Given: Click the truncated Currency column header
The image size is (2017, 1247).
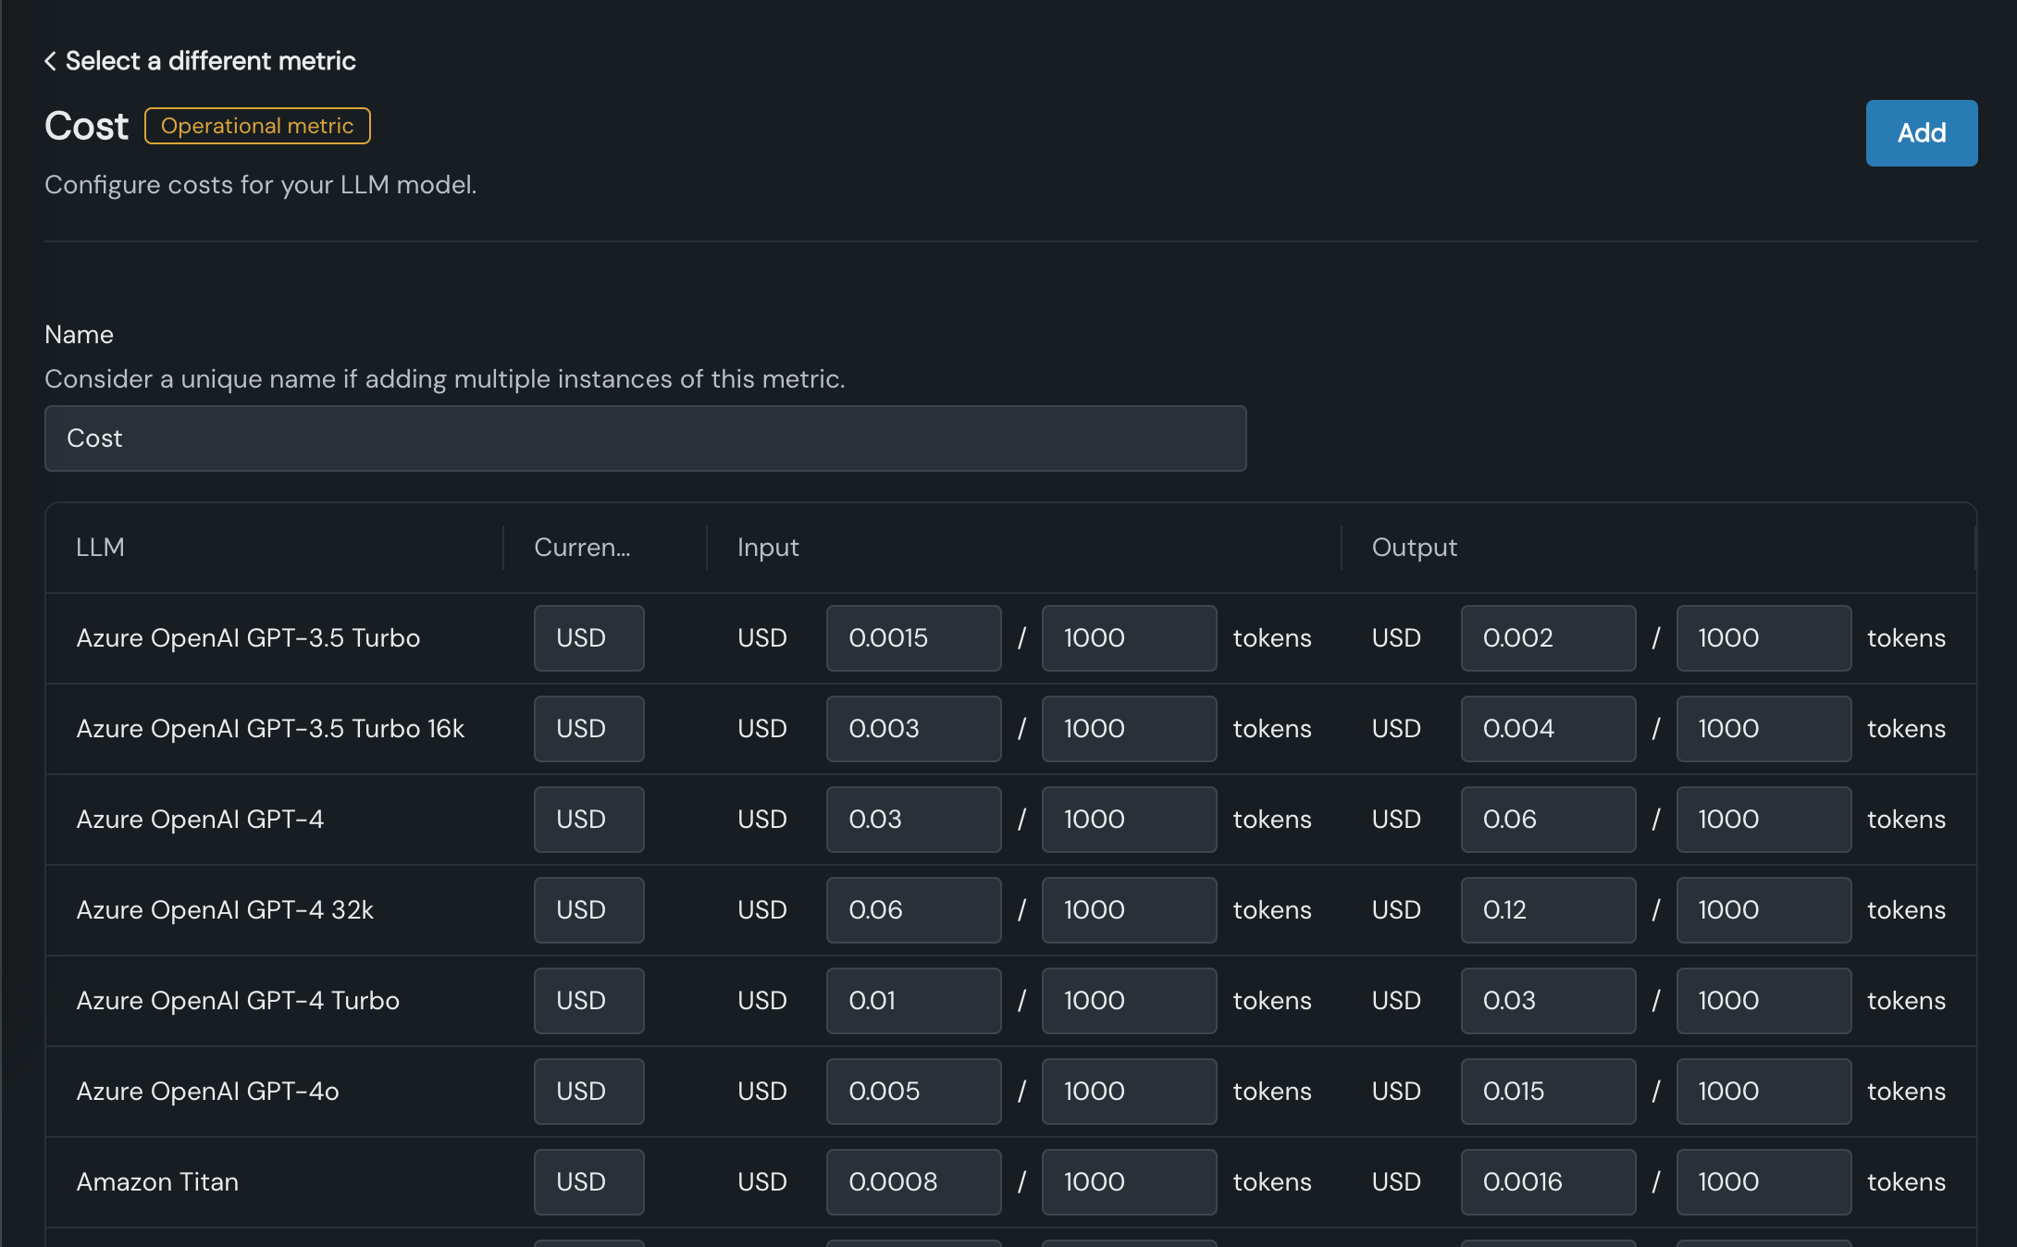Looking at the screenshot, I should click(x=582, y=548).
